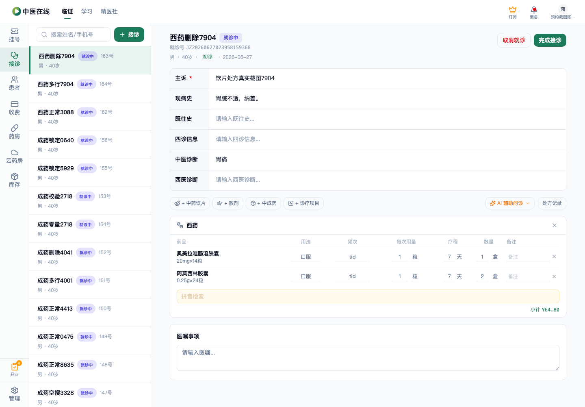Click the 主诉 input field
Image resolution: width=585 pixels, height=407 pixels.
point(387,78)
